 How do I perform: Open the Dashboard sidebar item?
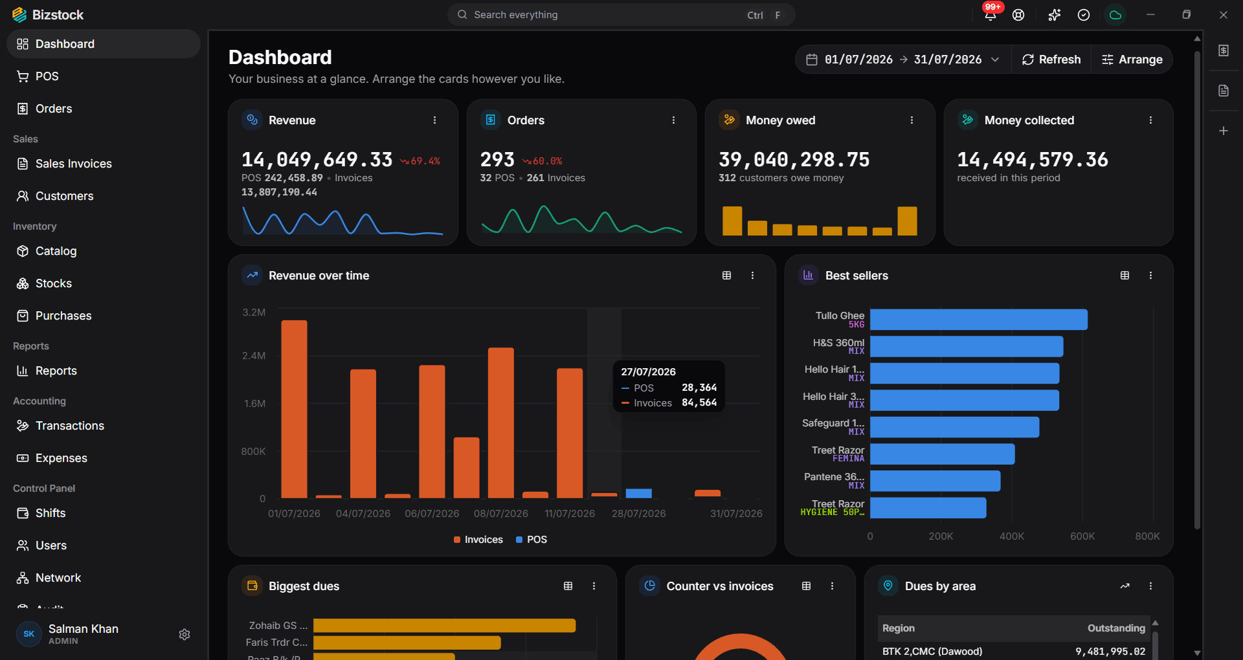(104, 44)
